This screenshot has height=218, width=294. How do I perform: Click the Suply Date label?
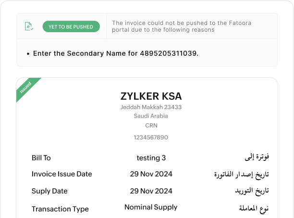point(49,191)
